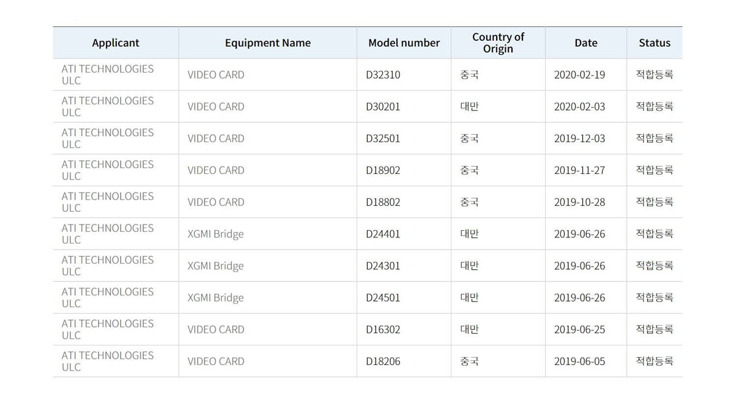Select XGMI Bridge in D24501 row
The width and height of the screenshot is (734, 412).
click(215, 298)
